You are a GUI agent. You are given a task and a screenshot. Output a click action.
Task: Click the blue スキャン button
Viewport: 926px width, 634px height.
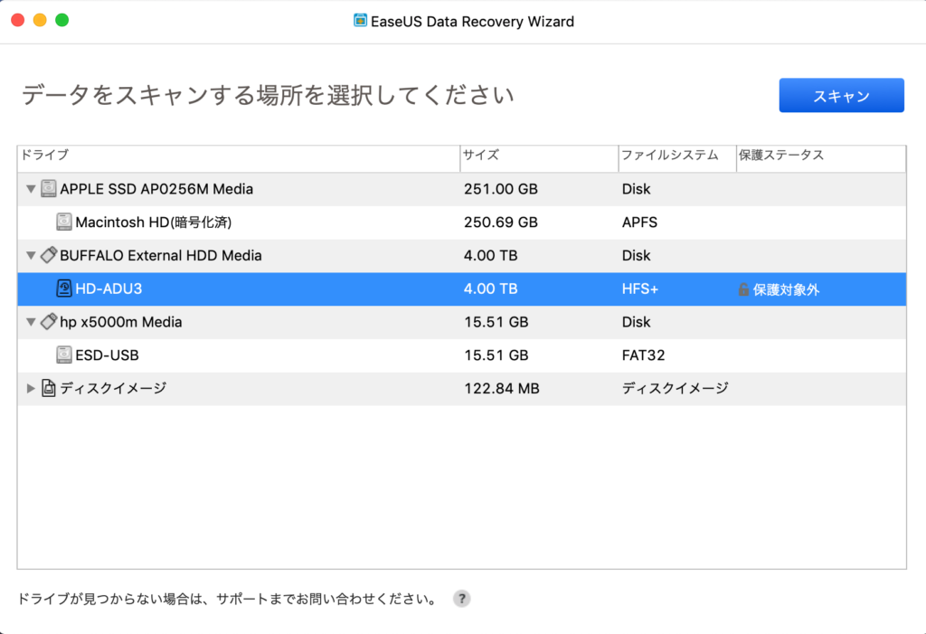point(841,95)
